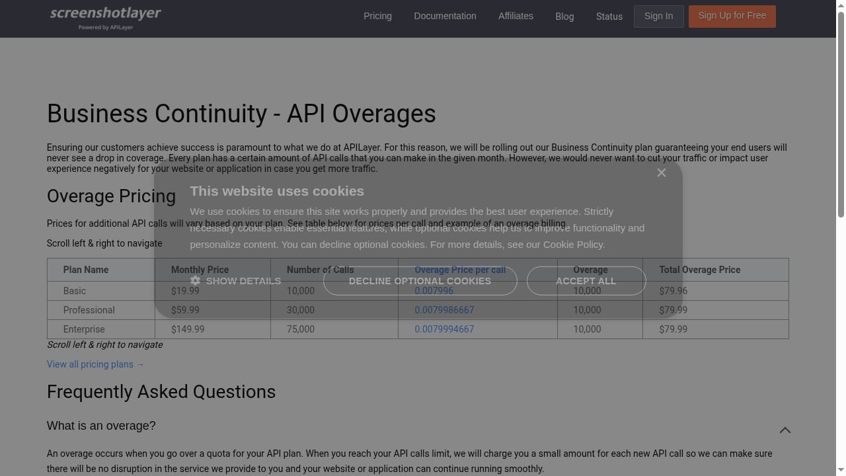
Task: Click the 'Plan Name' column header
Action: click(x=101, y=270)
